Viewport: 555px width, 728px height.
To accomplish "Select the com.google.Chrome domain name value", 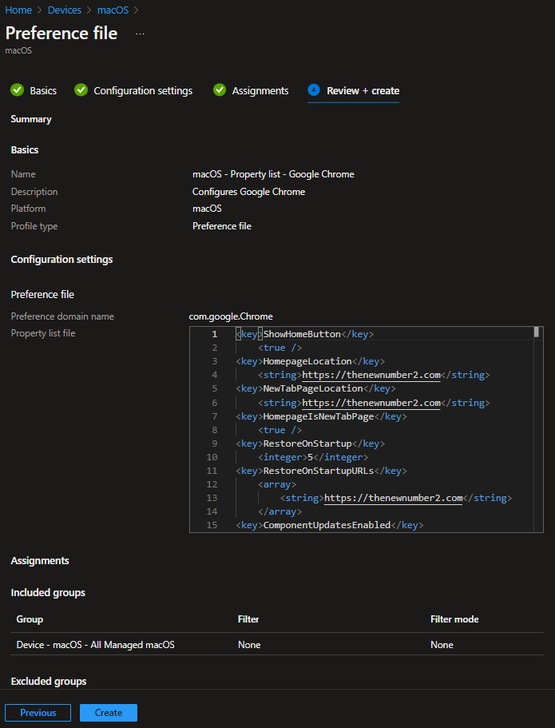I will click(x=231, y=316).
